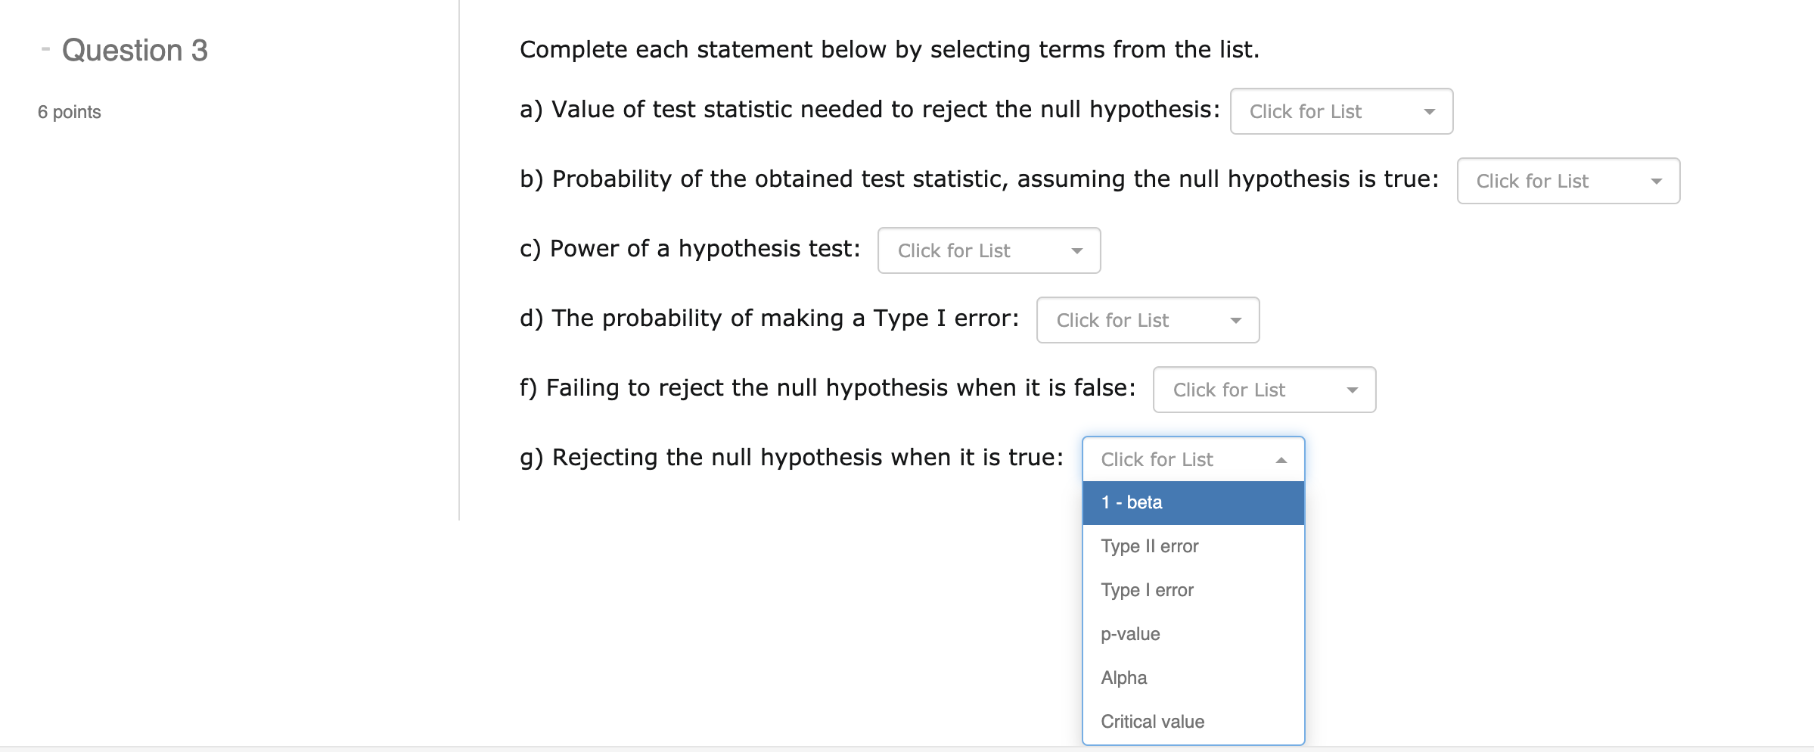Click the '6 points' label
Viewport: 1814px width, 752px height.
70,112
